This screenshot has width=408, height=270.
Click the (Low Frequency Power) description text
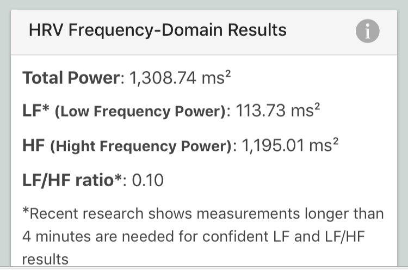click(x=141, y=113)
